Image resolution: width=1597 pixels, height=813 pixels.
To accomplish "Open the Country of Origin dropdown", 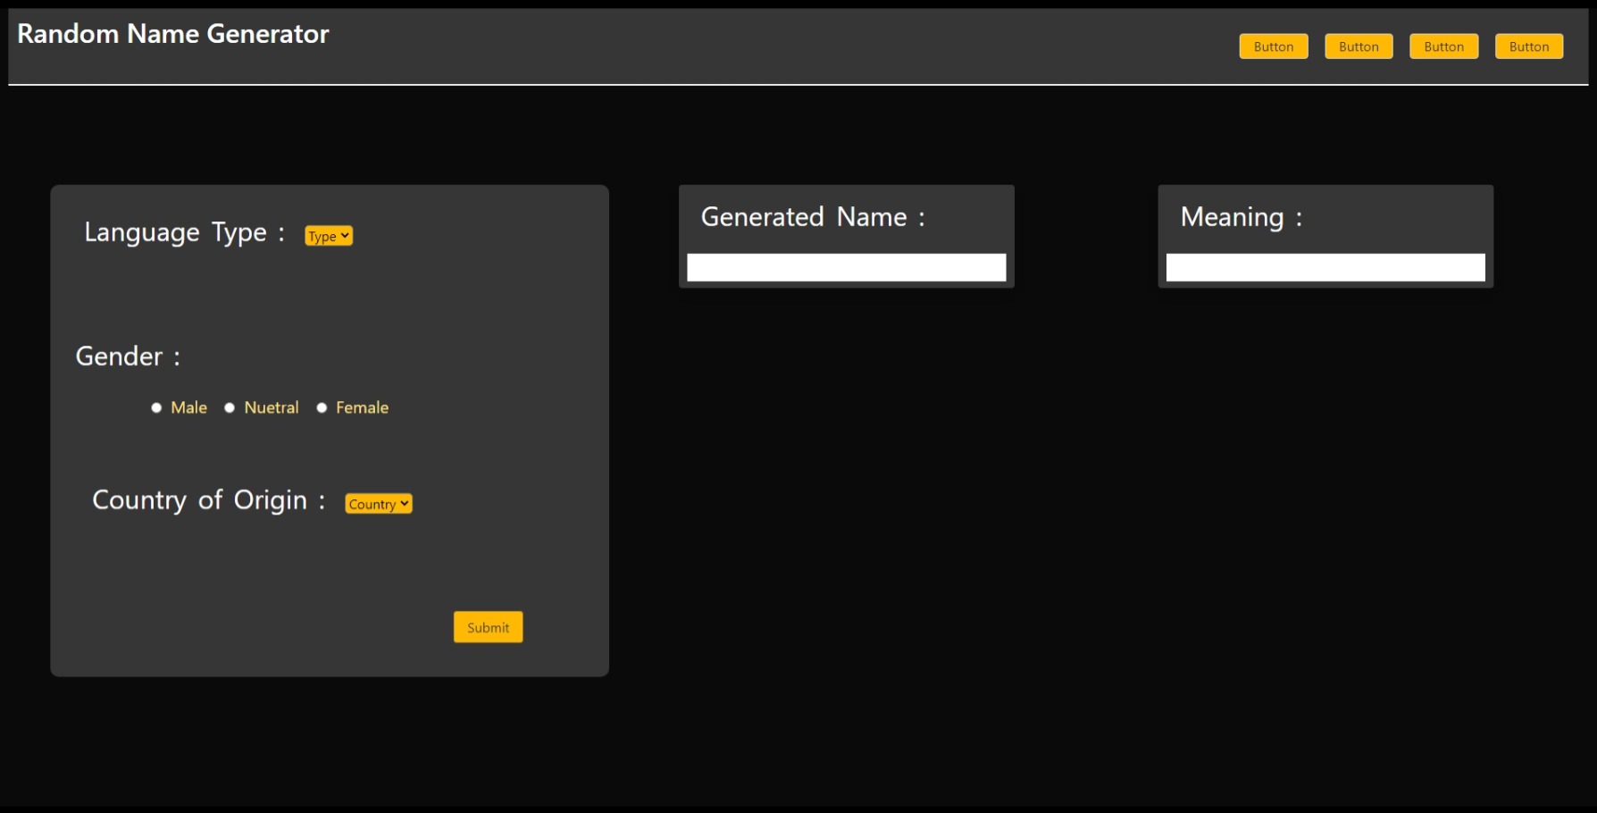I will point(377,503).
